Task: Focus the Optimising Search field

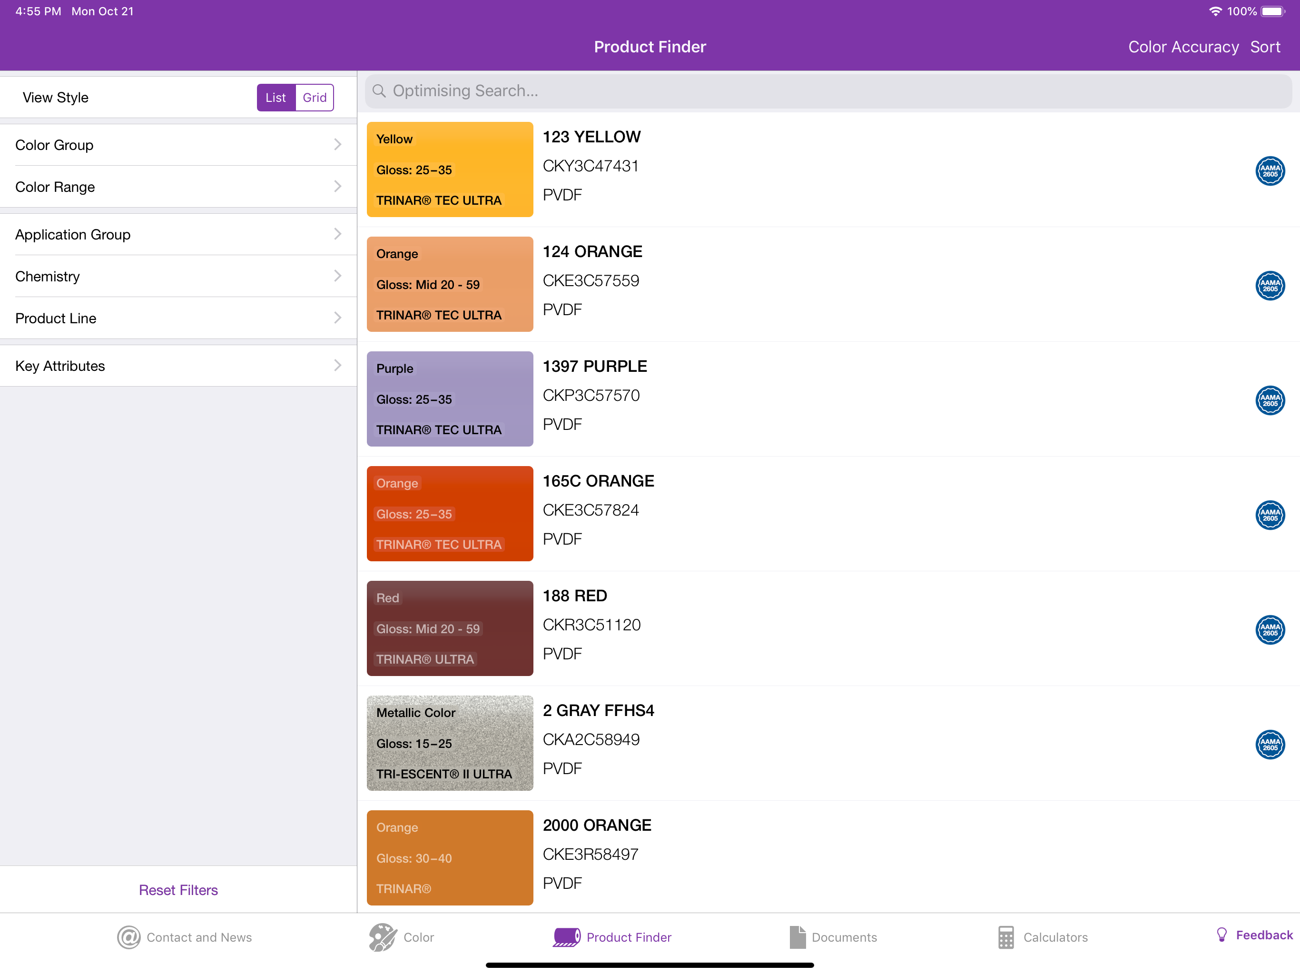Action: coord(828,91)
